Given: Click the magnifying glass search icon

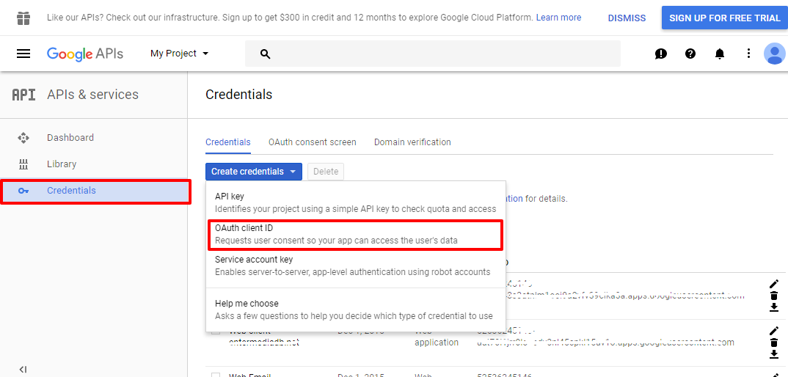Looking at the screenshot, I should point(266,54).
